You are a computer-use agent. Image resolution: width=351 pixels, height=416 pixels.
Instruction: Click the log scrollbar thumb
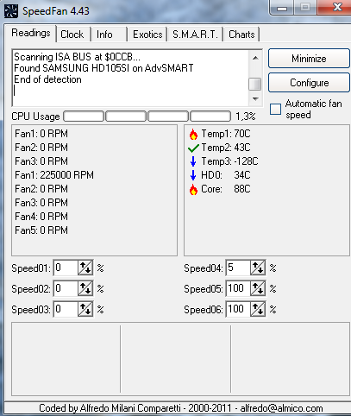point(255,85)
